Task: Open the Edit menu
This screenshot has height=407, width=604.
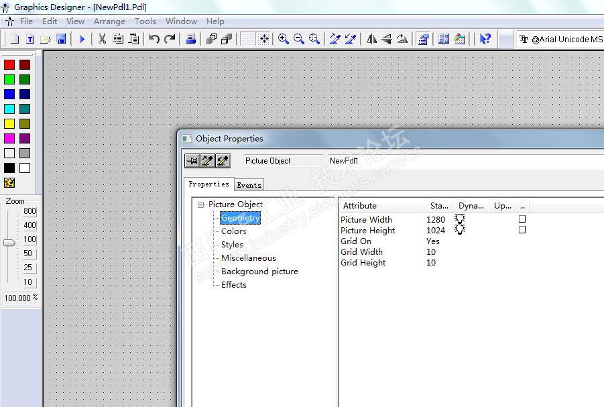Action: (50, 21)
